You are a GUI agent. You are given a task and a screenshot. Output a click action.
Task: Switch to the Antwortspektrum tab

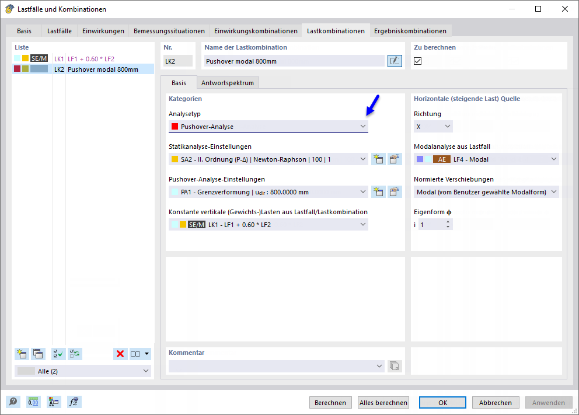point(228,82)
